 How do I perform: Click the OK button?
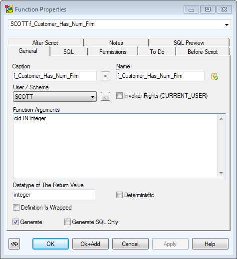pos(50,244)
